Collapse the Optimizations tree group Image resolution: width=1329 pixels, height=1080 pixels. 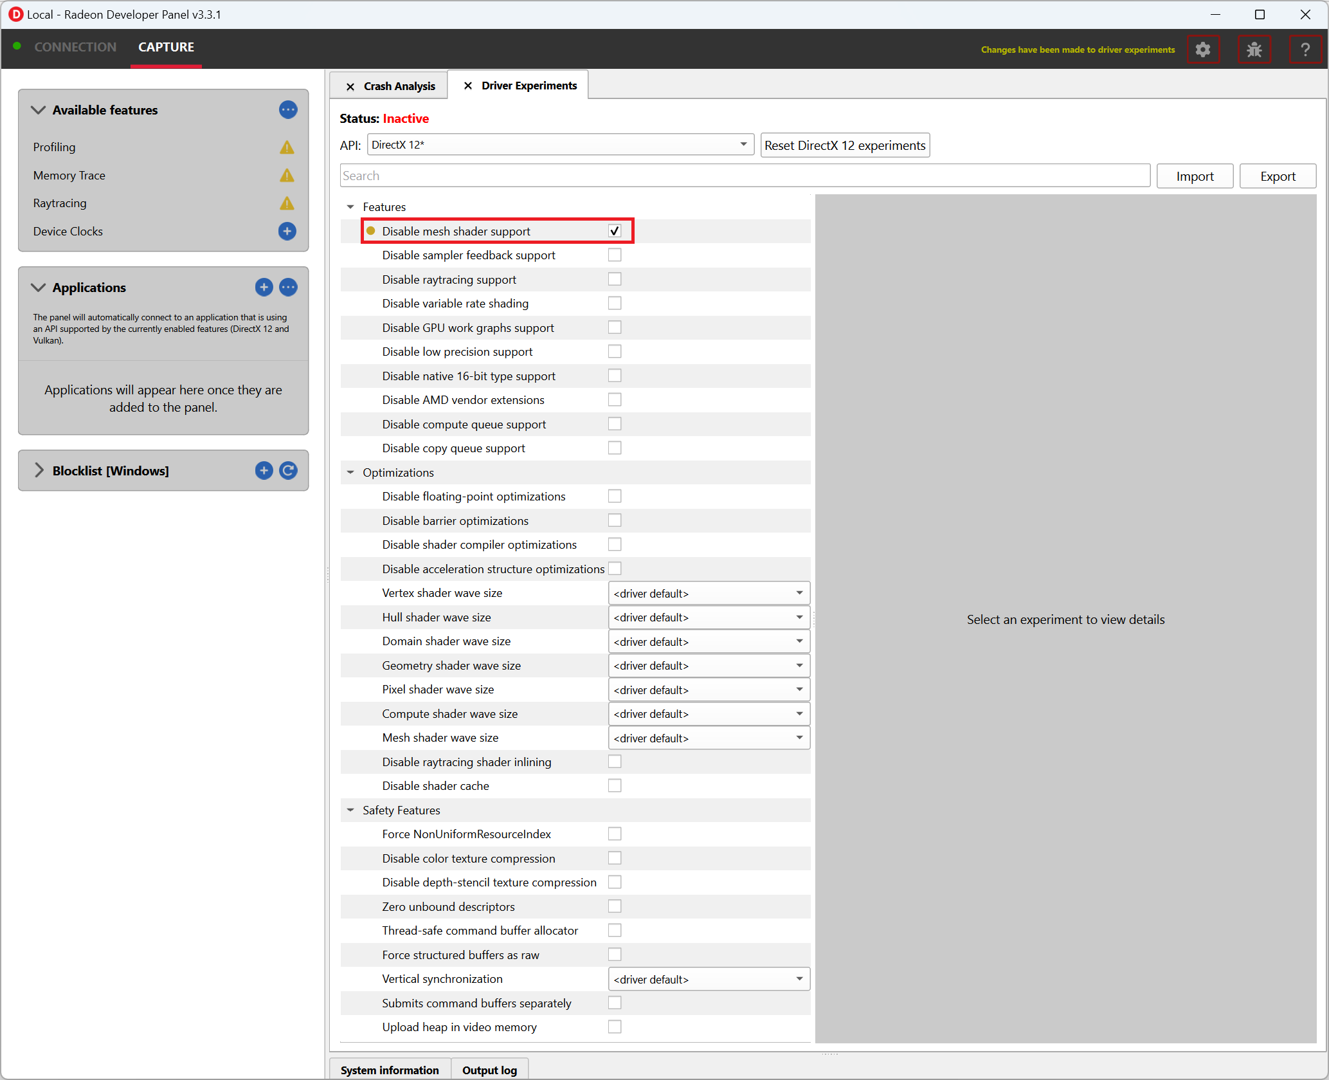(x=350, y=473)
